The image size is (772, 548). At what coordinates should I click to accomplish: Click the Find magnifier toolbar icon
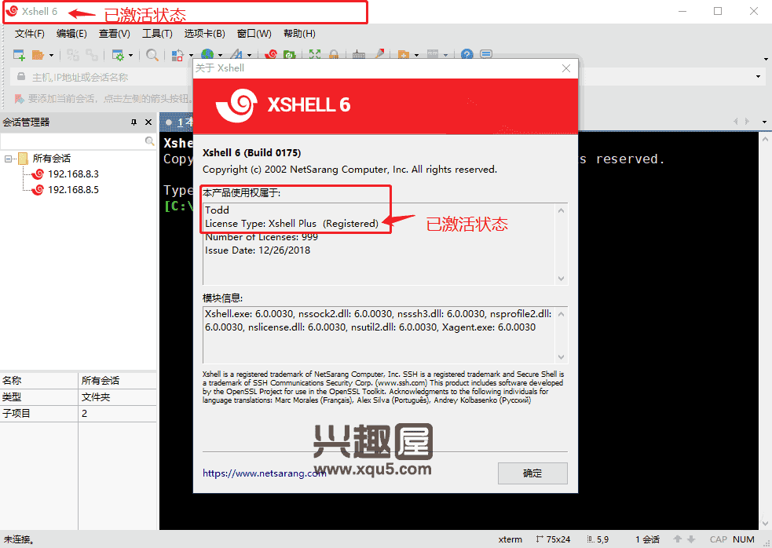point(152,55)
